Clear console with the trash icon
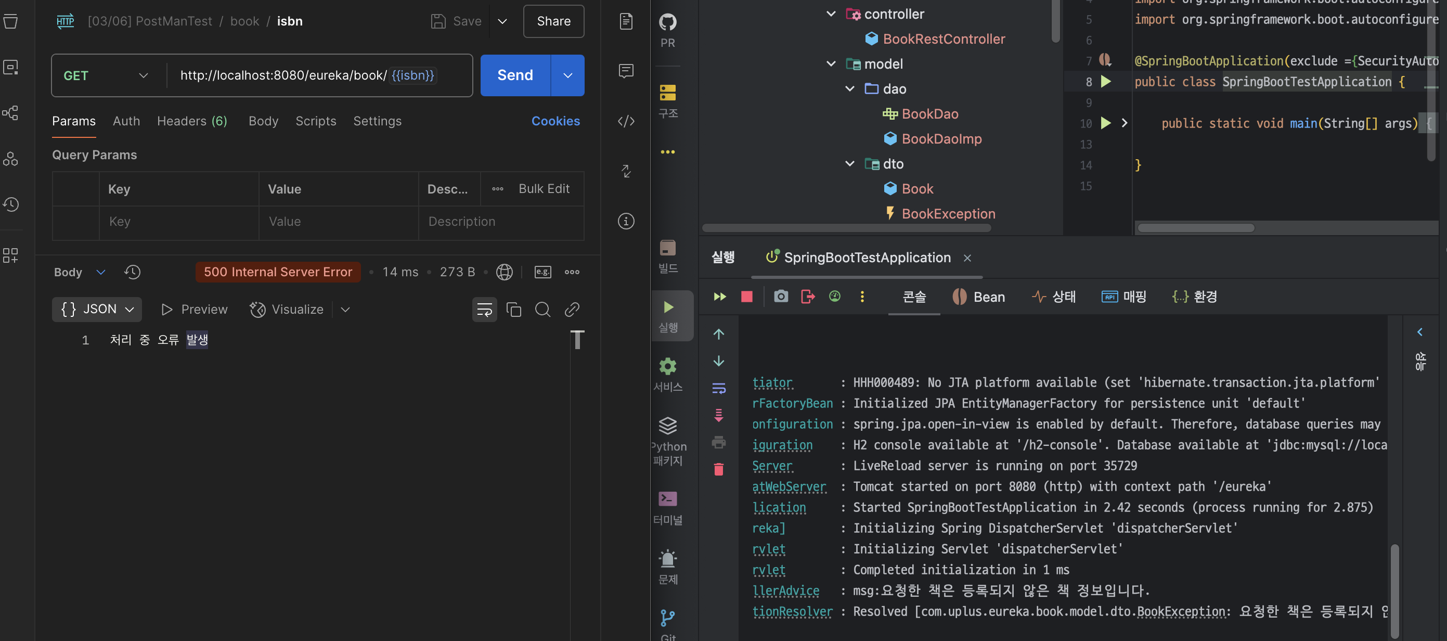The width and height of the screenshot is (1447, 641). pyautogui.click(x=718, y=470)
